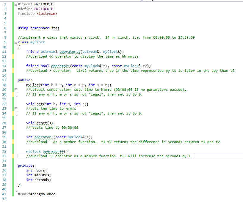Click line number 29 in the gutter

pos(4,137)
